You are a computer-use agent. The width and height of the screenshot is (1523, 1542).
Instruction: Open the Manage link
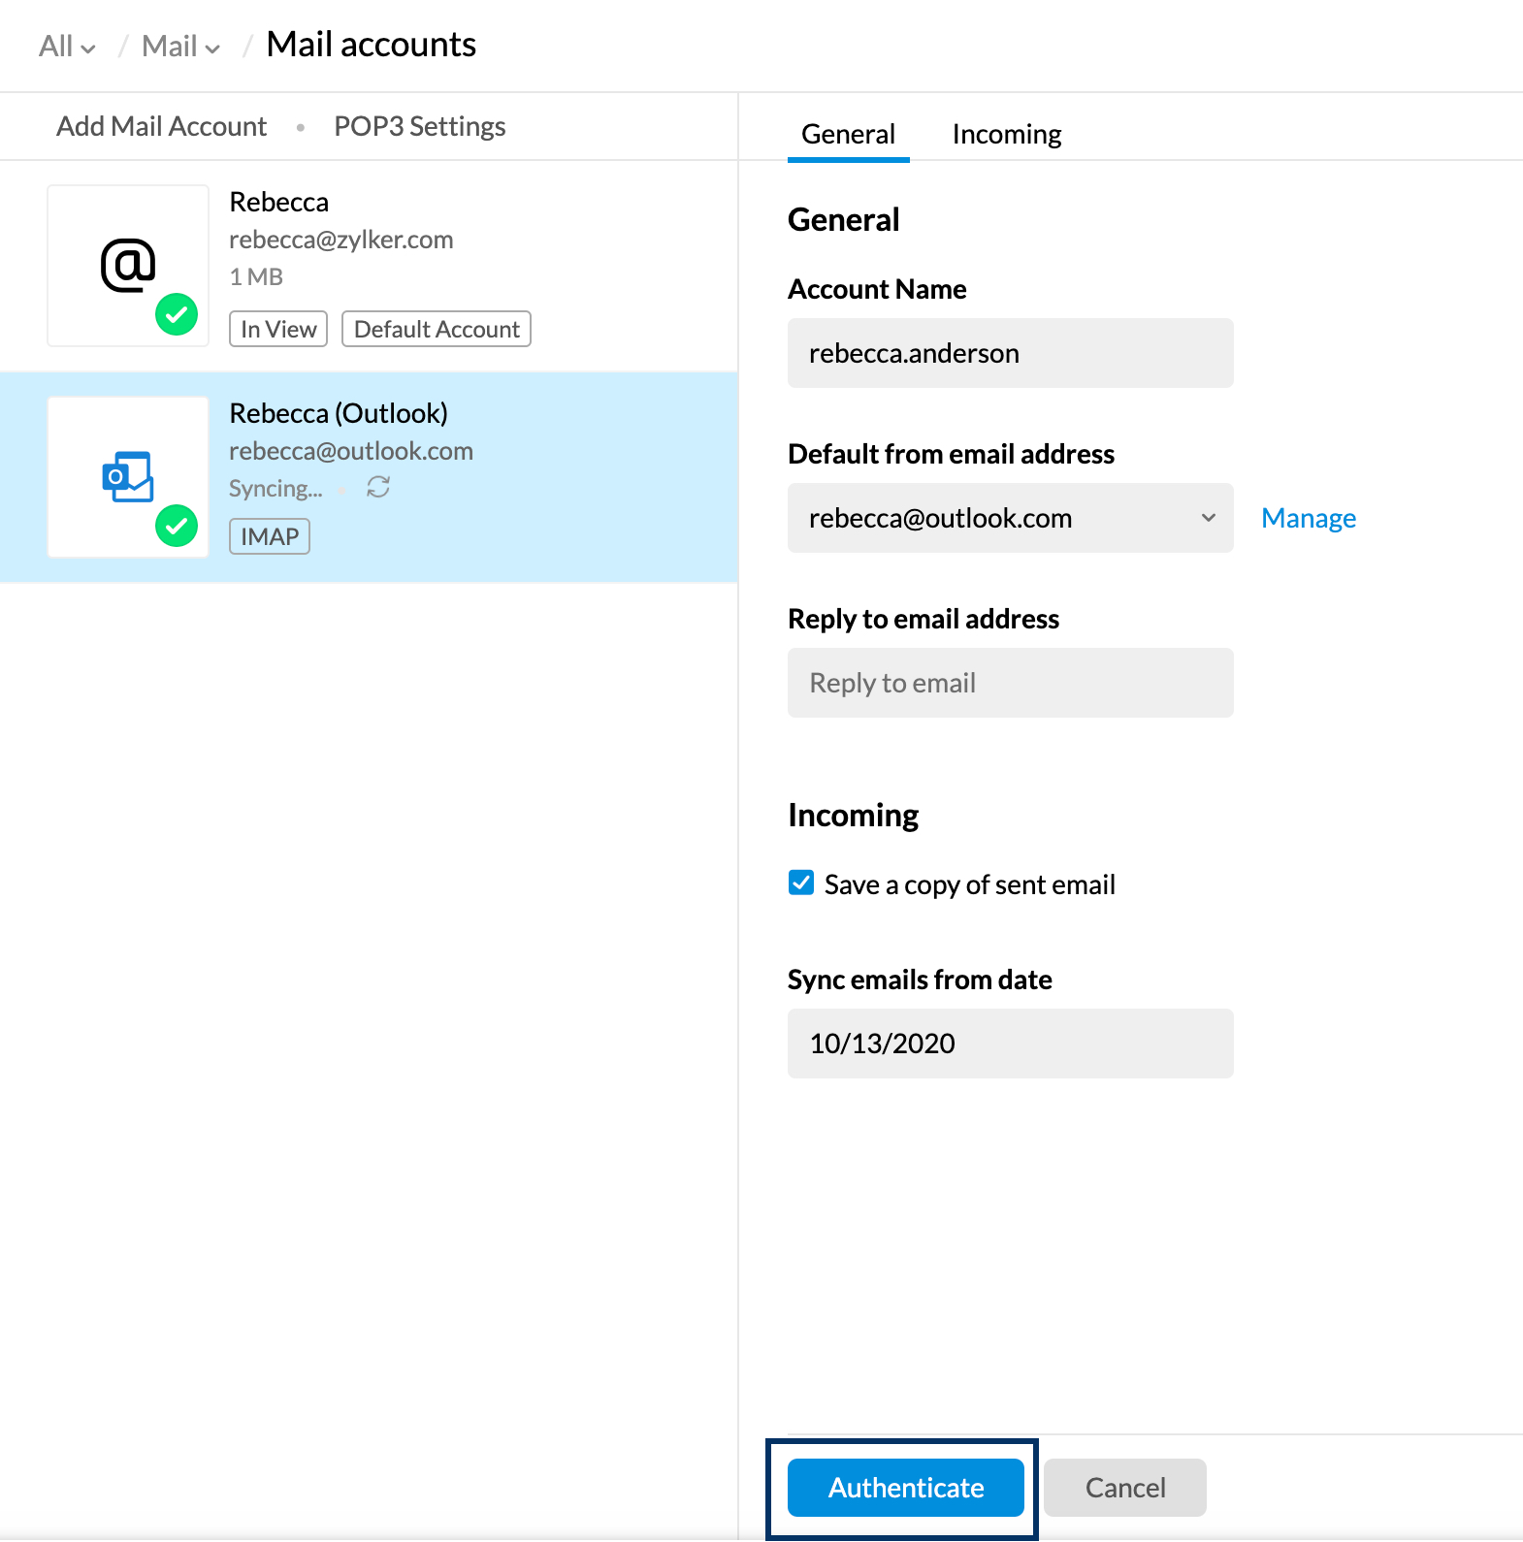pos(1308,518)
